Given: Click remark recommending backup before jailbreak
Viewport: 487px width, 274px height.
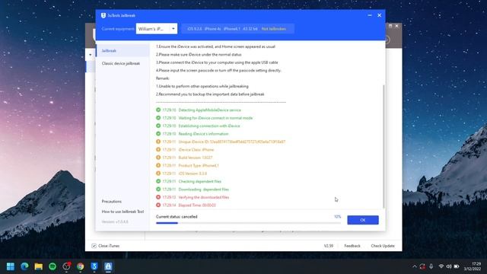Looking at the screenshot, I should [x=210, y=94].
